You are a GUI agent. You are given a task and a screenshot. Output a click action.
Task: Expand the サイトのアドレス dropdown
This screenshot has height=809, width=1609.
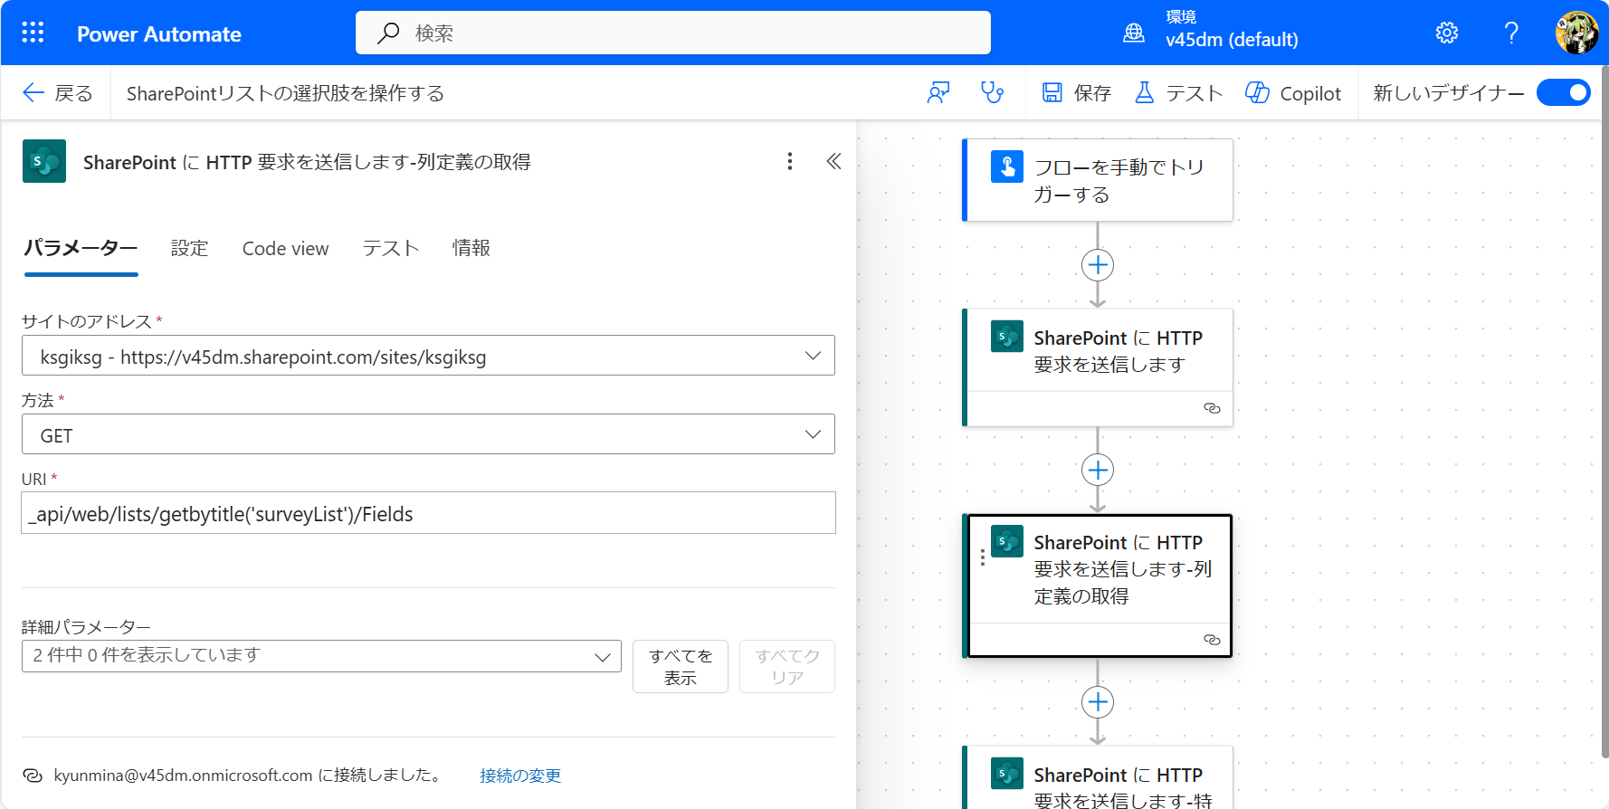pyautogui.click(x=428, y=356)
